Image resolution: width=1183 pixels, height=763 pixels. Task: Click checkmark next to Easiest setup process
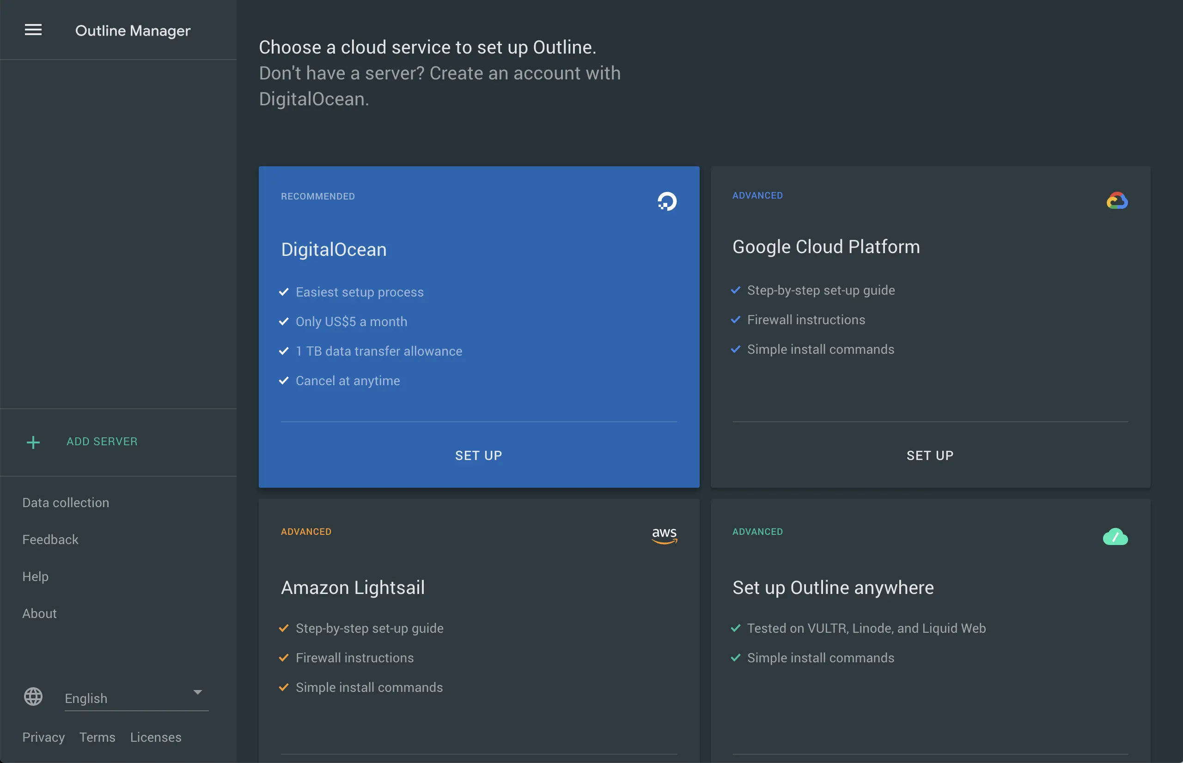tap(283, 292)
